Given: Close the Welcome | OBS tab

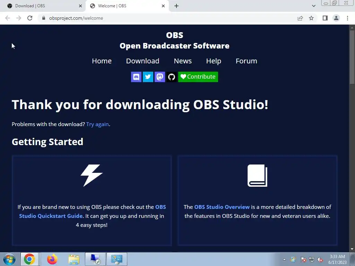Looking at the screenshot, I should click(x=163, y=6).
